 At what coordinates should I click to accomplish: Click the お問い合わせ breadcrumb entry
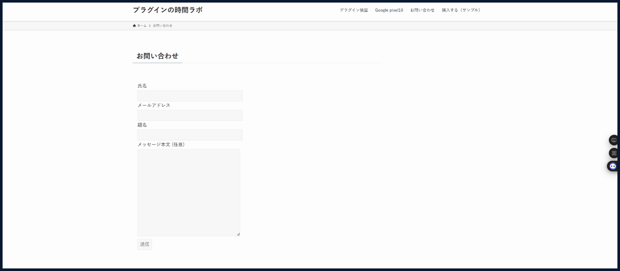click(x=163, y=25)
